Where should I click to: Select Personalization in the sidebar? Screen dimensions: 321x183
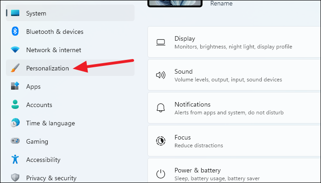tap(70, 68)
